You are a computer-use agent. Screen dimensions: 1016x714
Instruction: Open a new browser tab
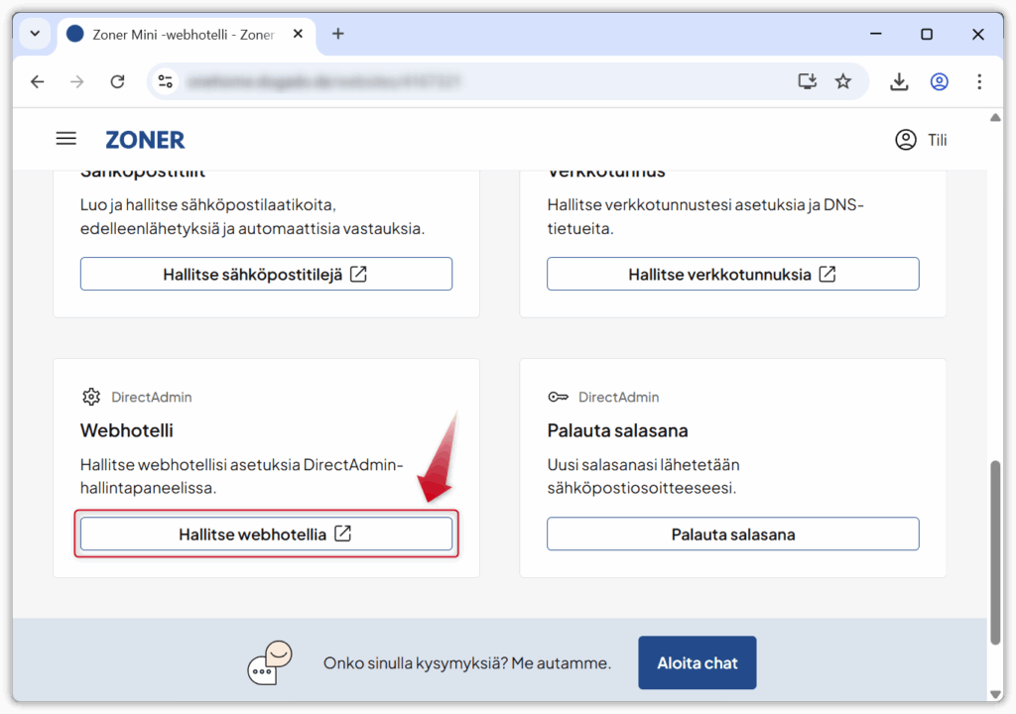pyautogui.click(x=337, y=34)
